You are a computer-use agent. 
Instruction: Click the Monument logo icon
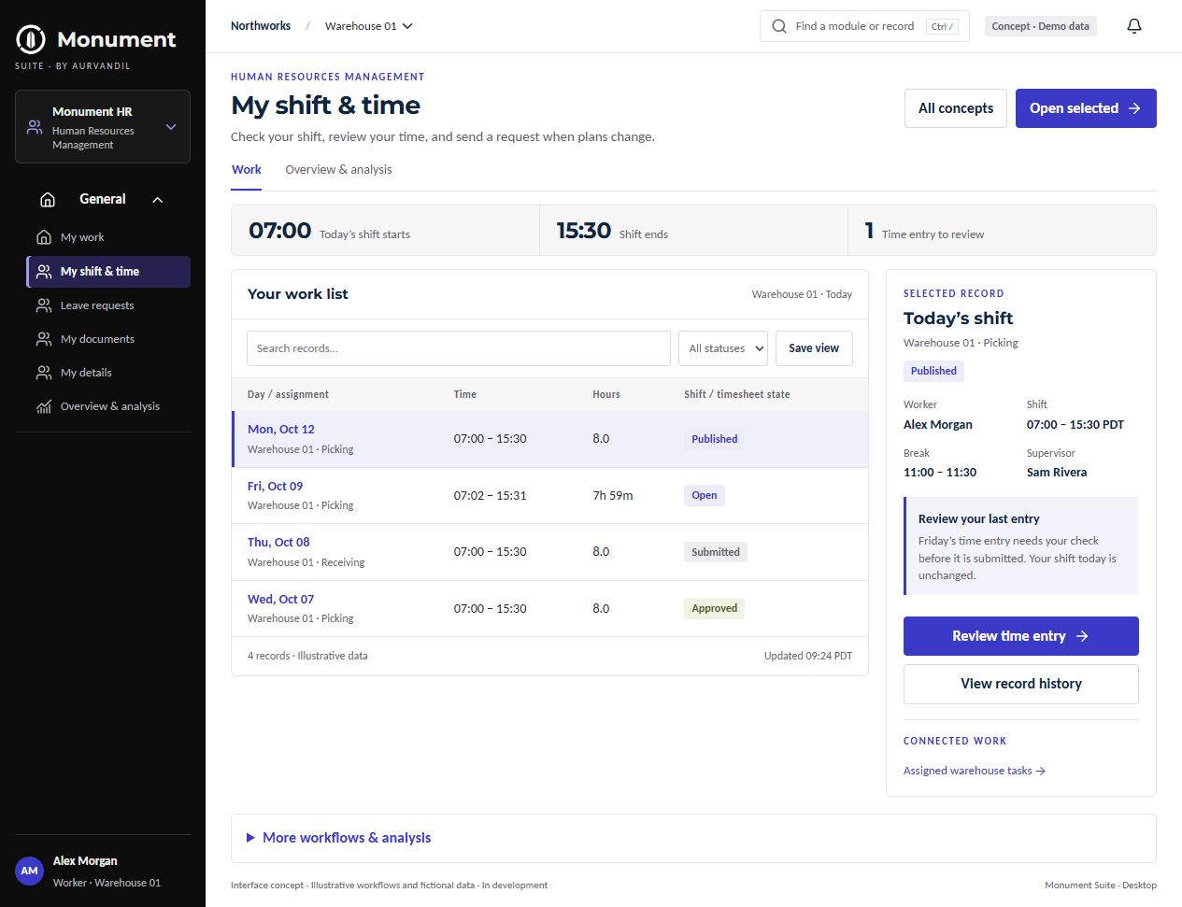click(31, 39)
